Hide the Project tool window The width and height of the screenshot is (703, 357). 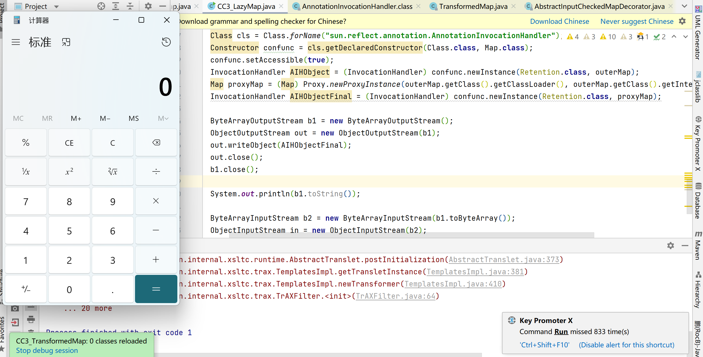163,6
